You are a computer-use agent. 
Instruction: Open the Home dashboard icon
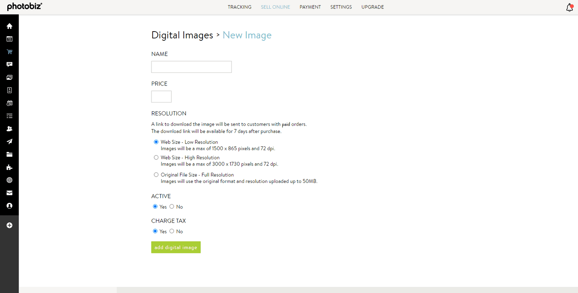pyautogui.click(x=9, y=26)
